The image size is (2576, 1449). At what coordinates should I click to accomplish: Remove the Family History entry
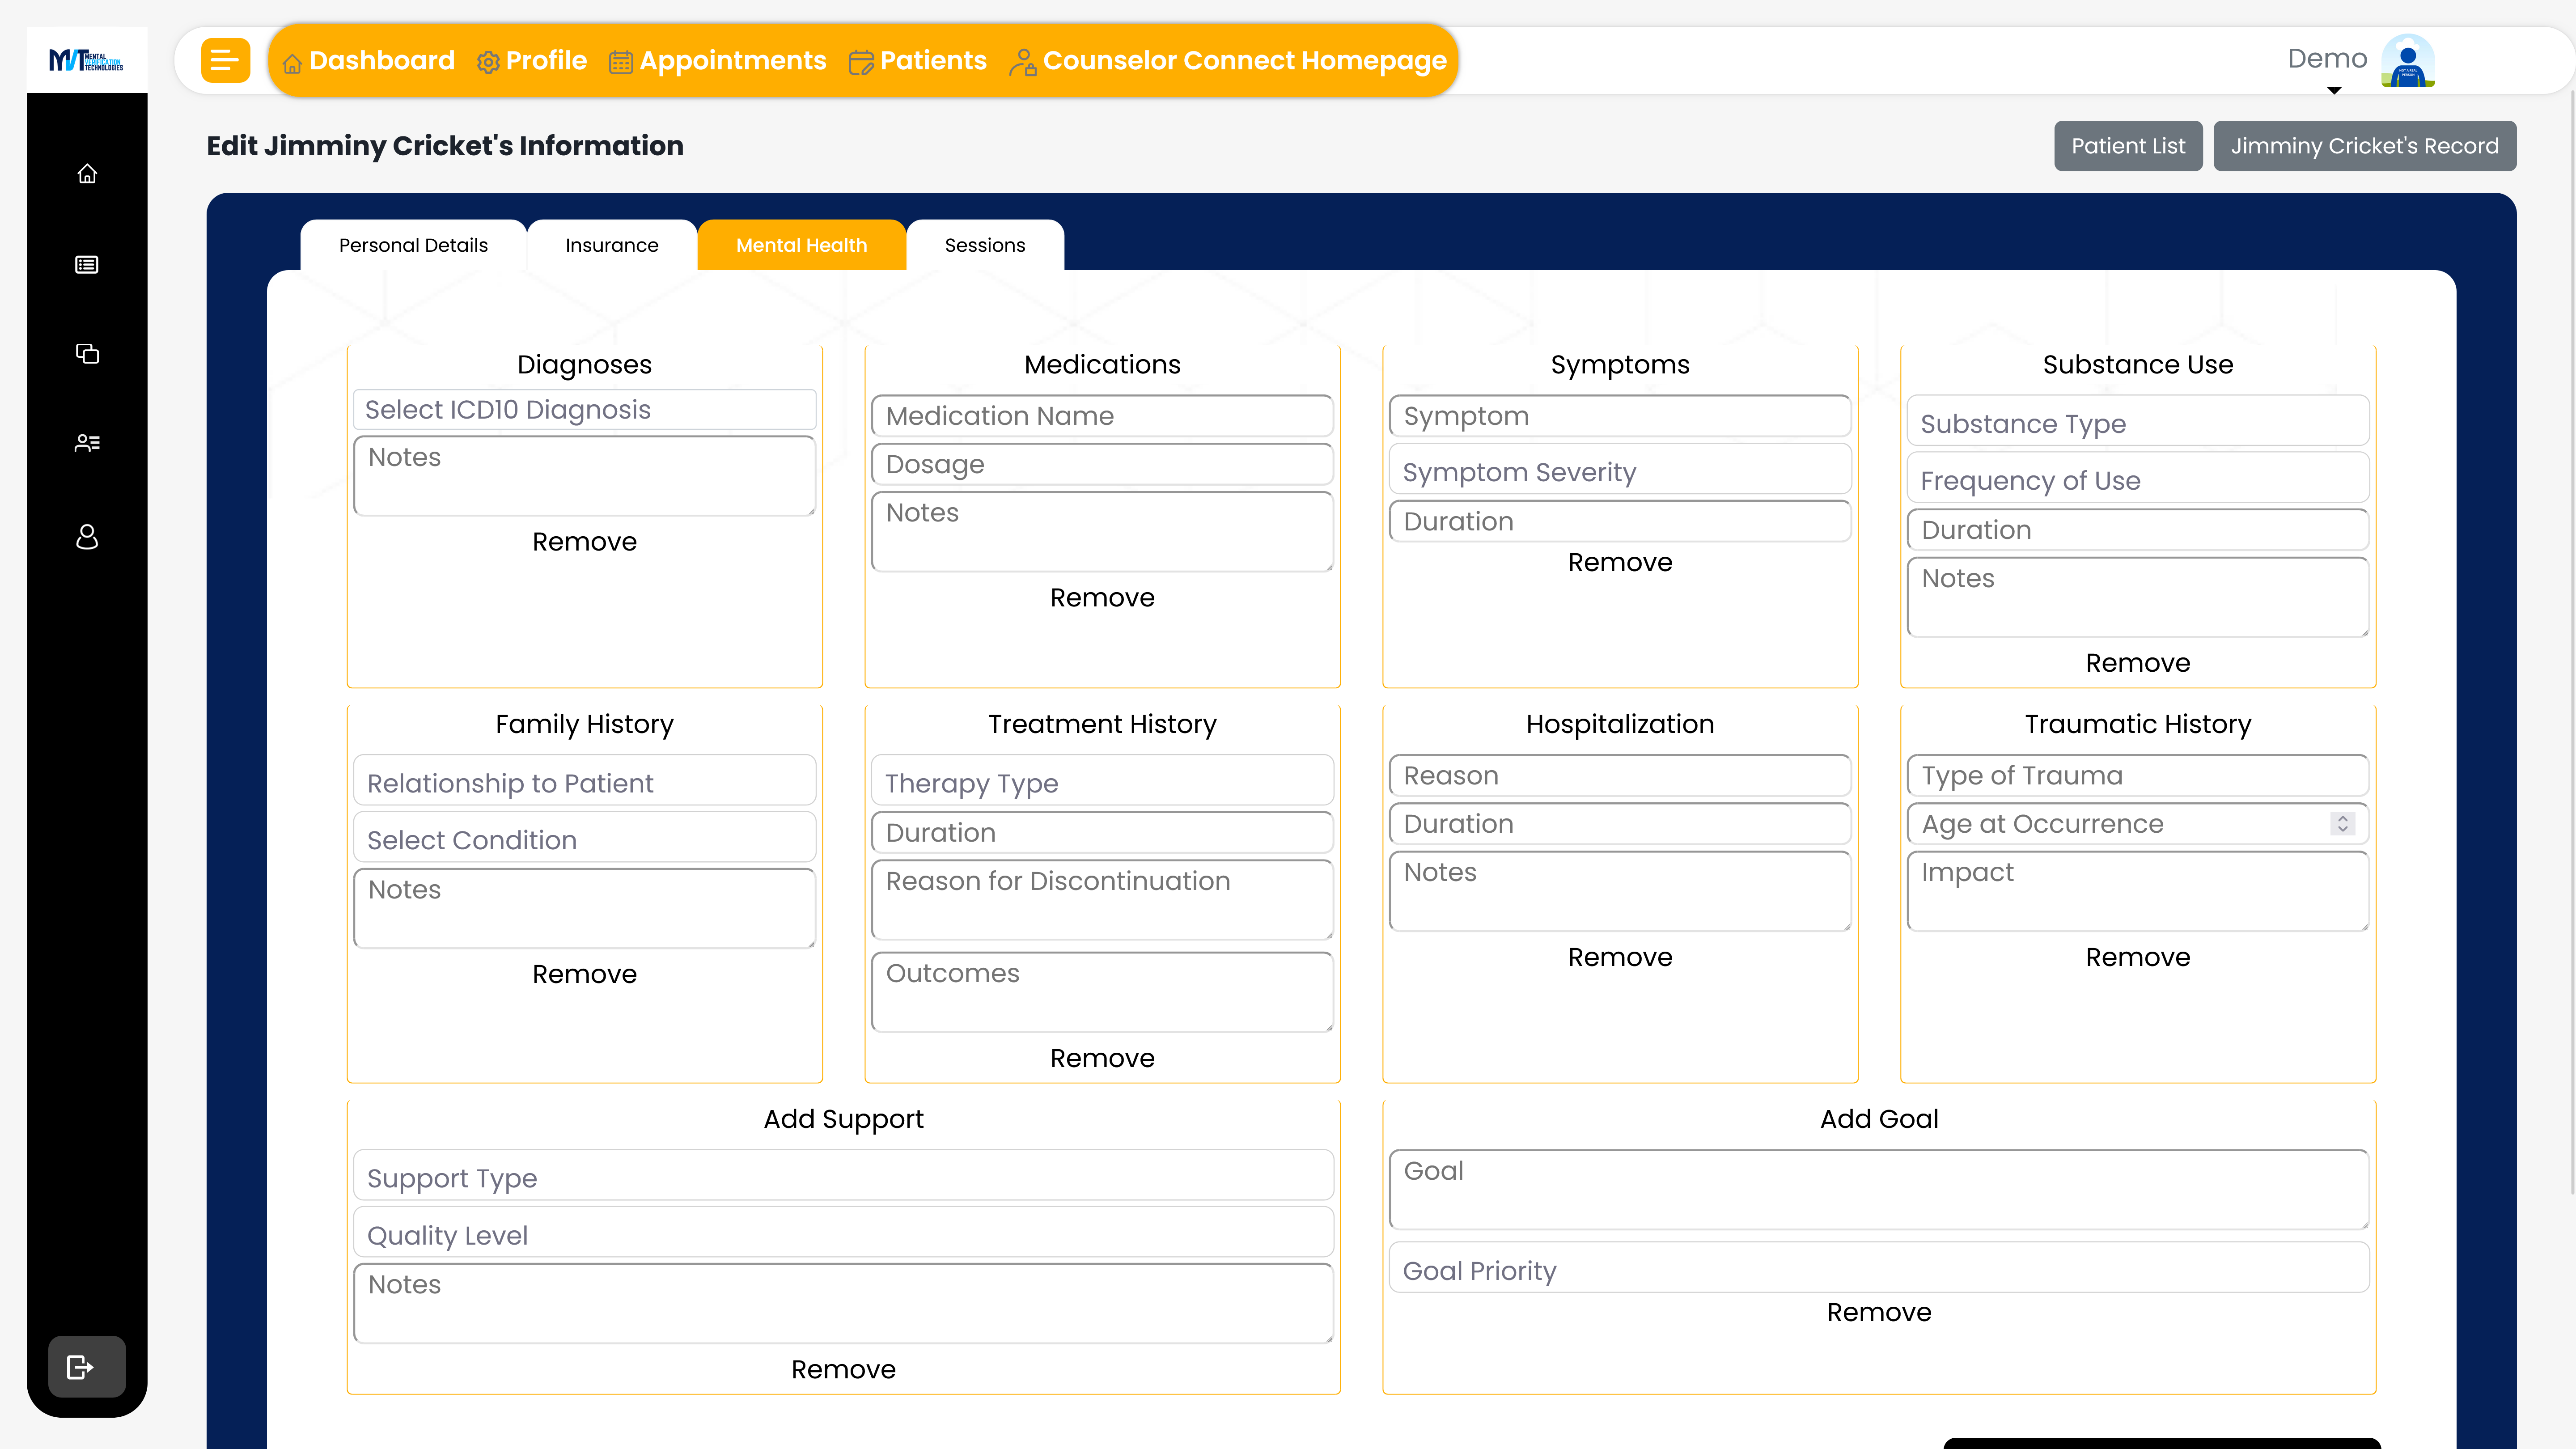pyautogui.click(x=584, y=974)
